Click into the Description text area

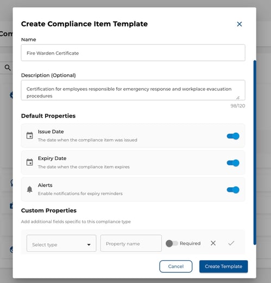click(x=133, y=90)
